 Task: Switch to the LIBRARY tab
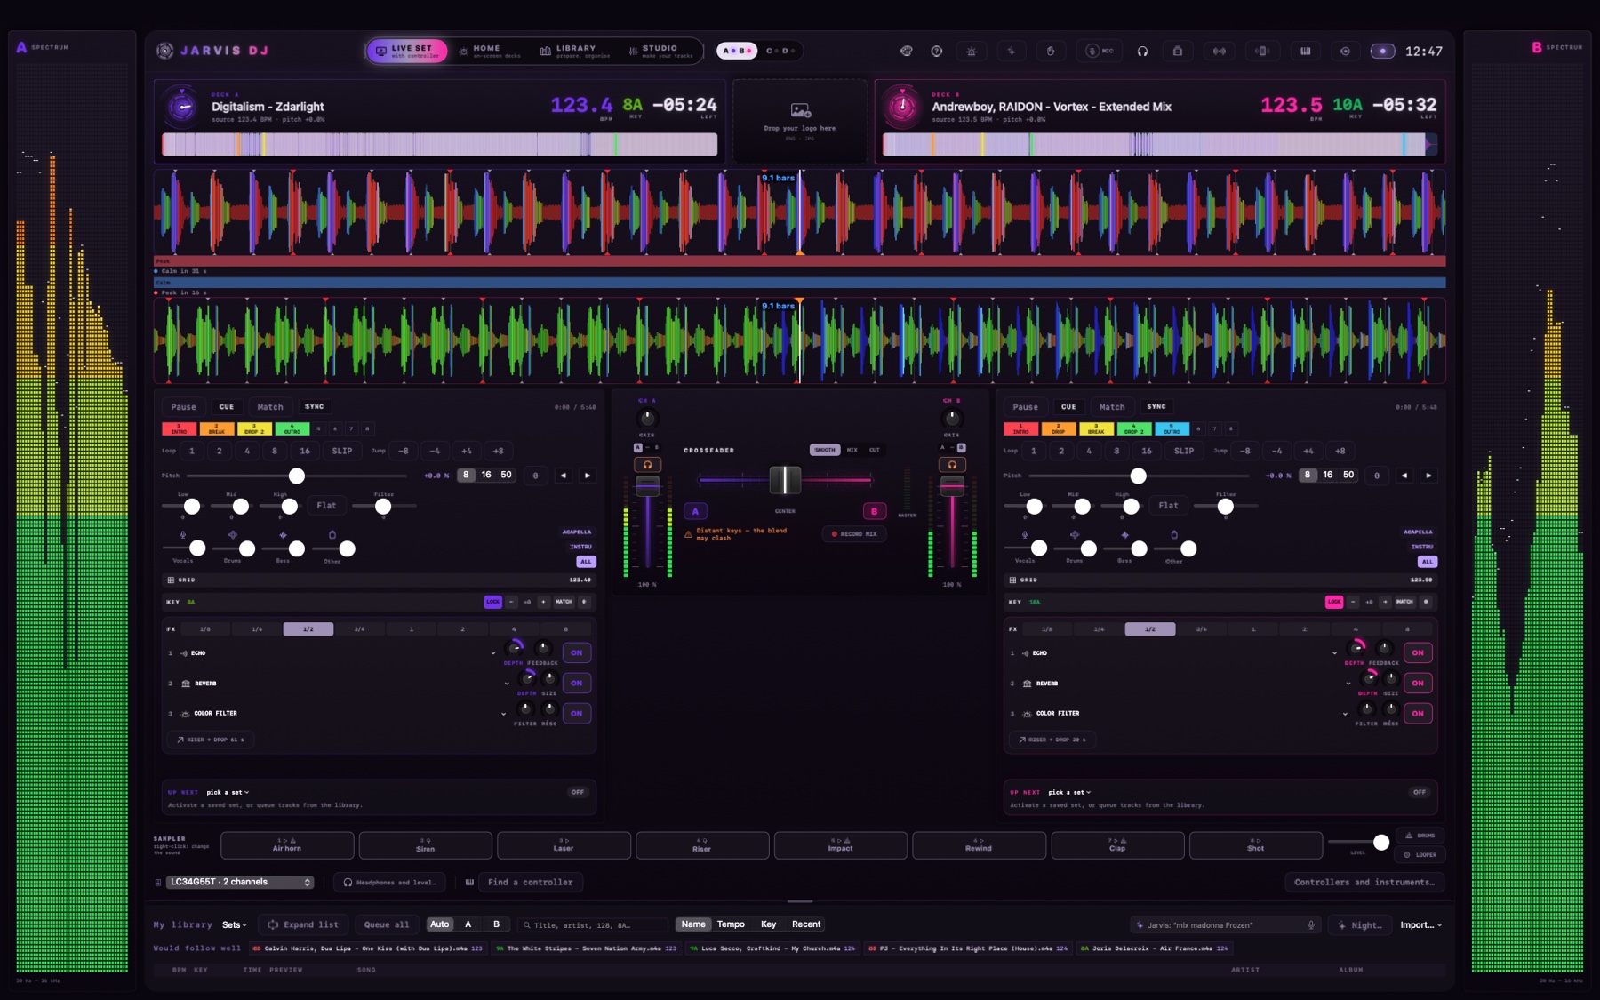pos(575,51)
